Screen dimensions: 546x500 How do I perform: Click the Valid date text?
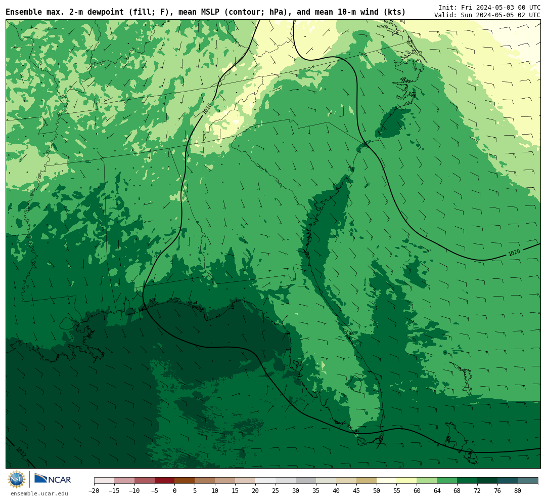pos(487,15)
